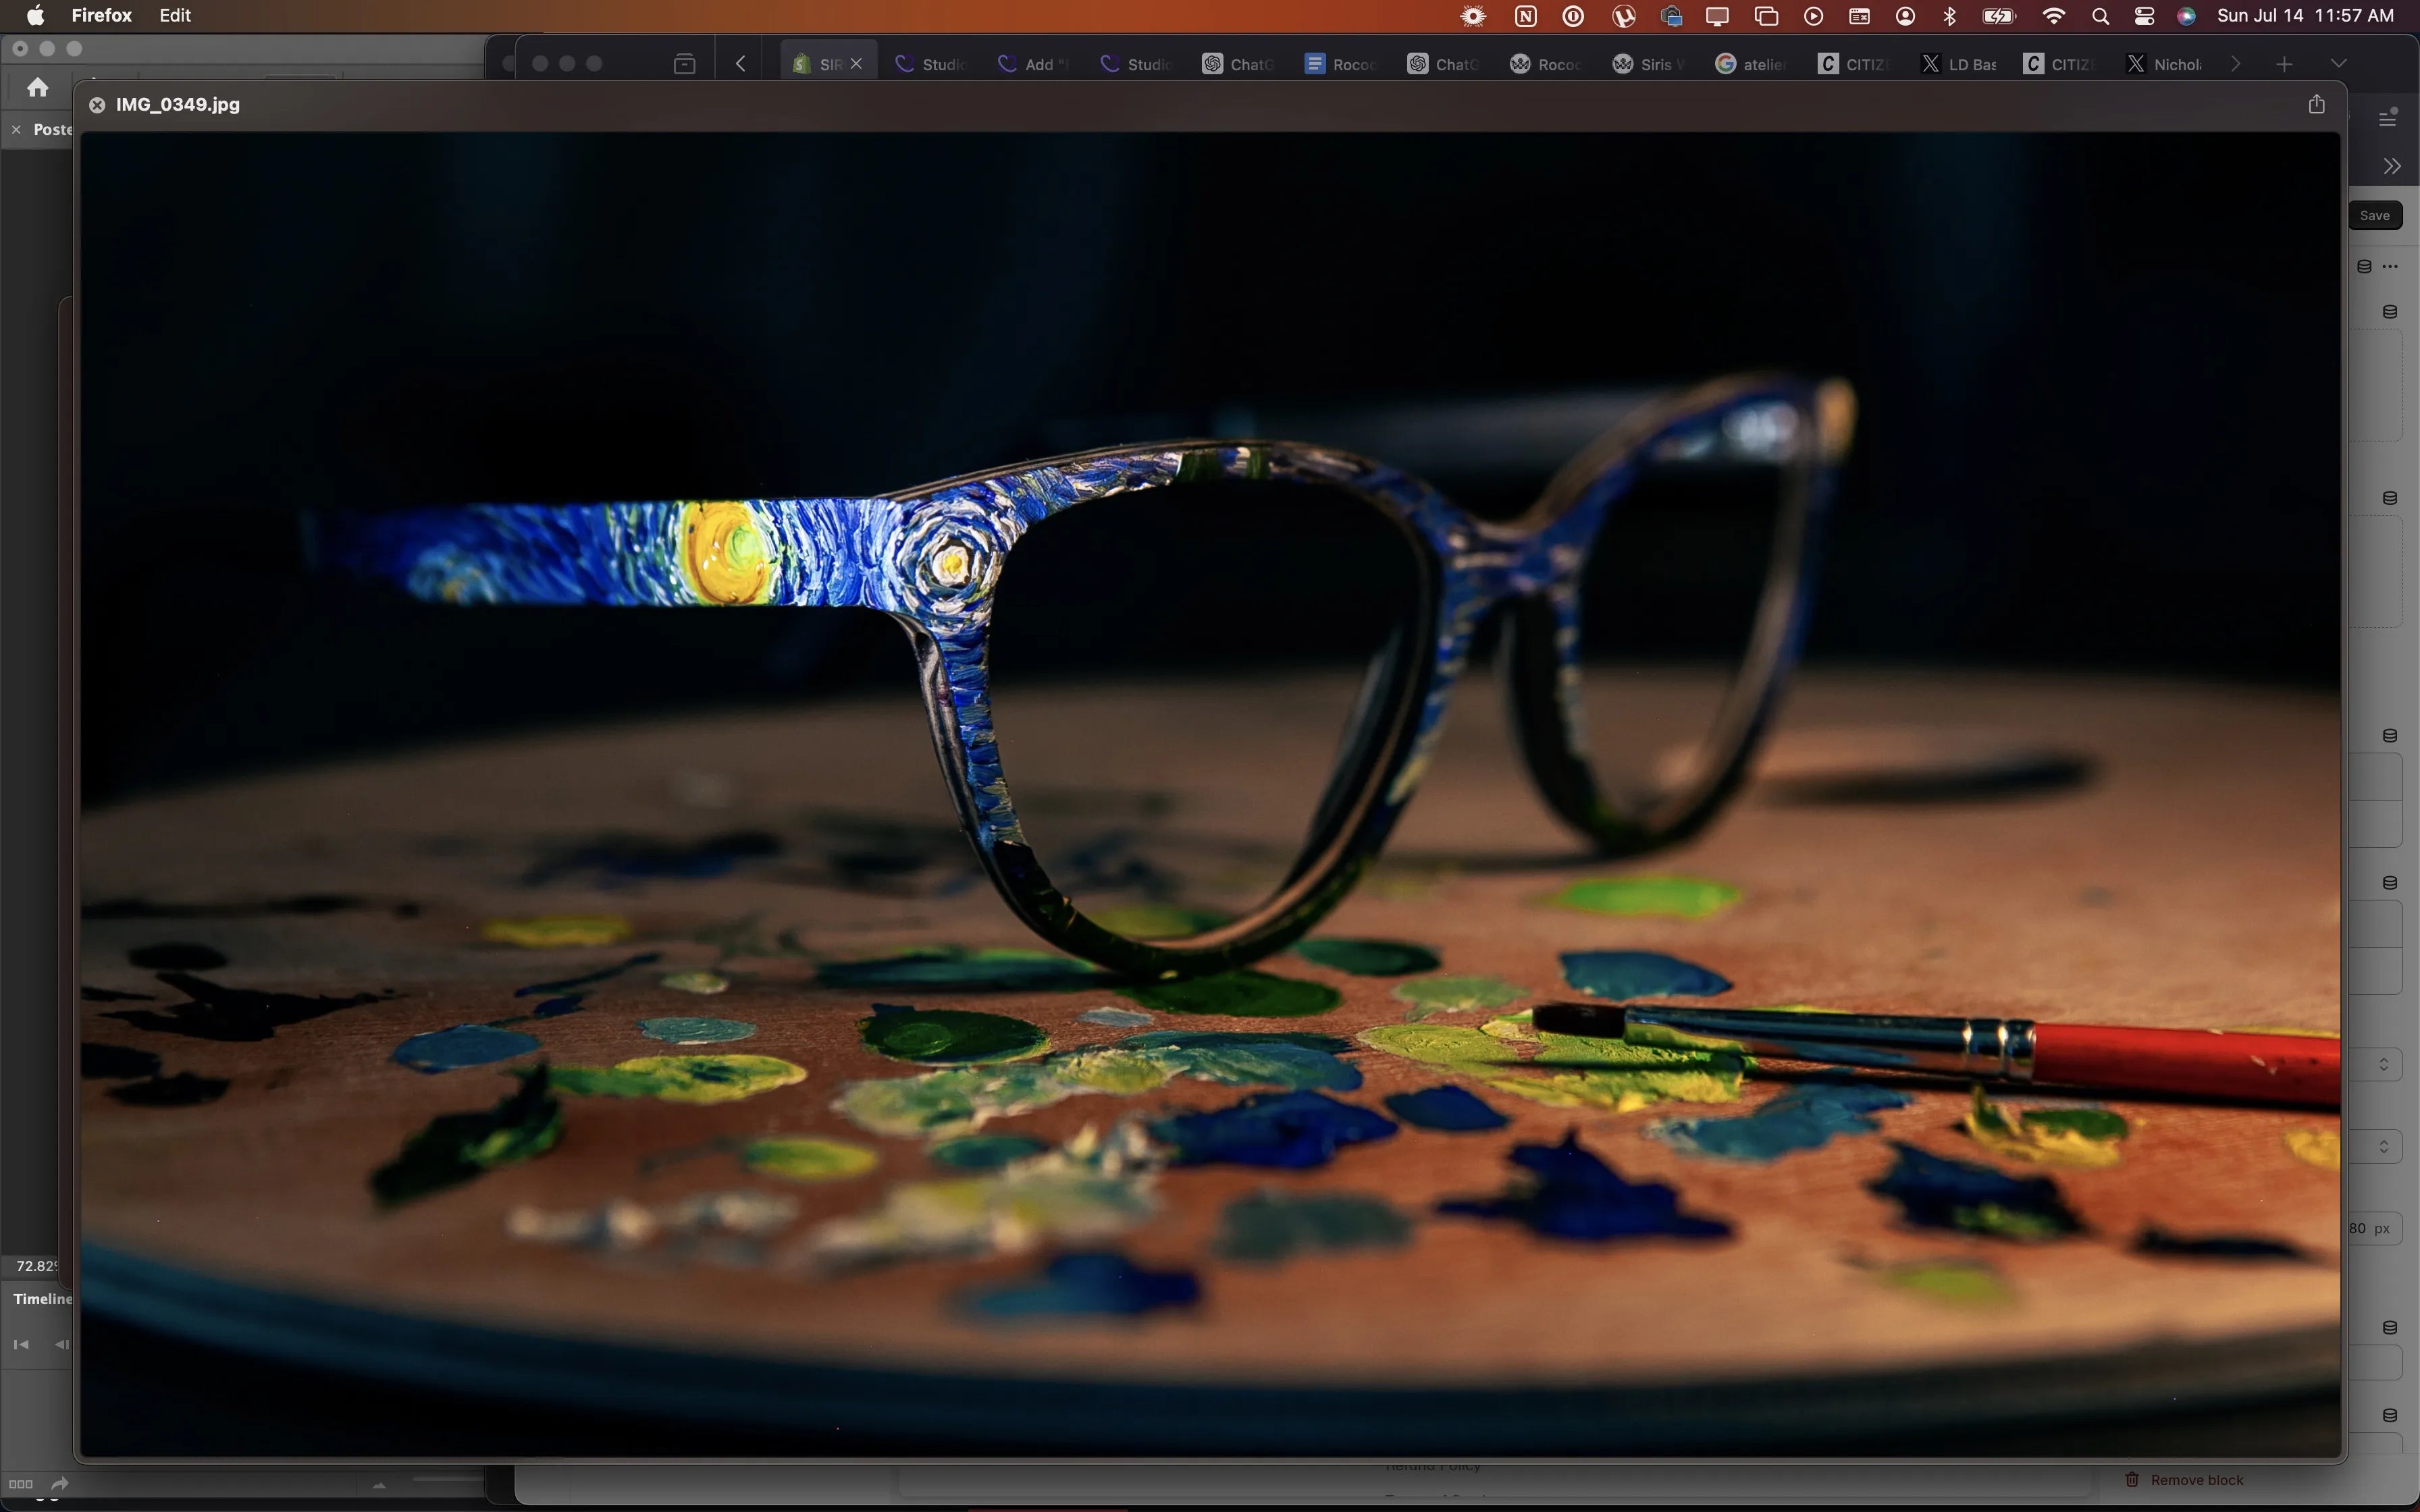Screen dimensions: 2420x1512
Task: Open the battery status menu
Action: [1999, 16]
